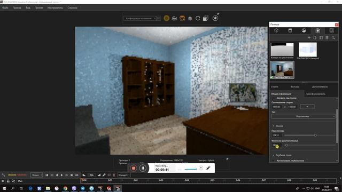Click the zoom icon in recorder bar
342x192 pixels.
pyautogui.click(x=201, y=168)
